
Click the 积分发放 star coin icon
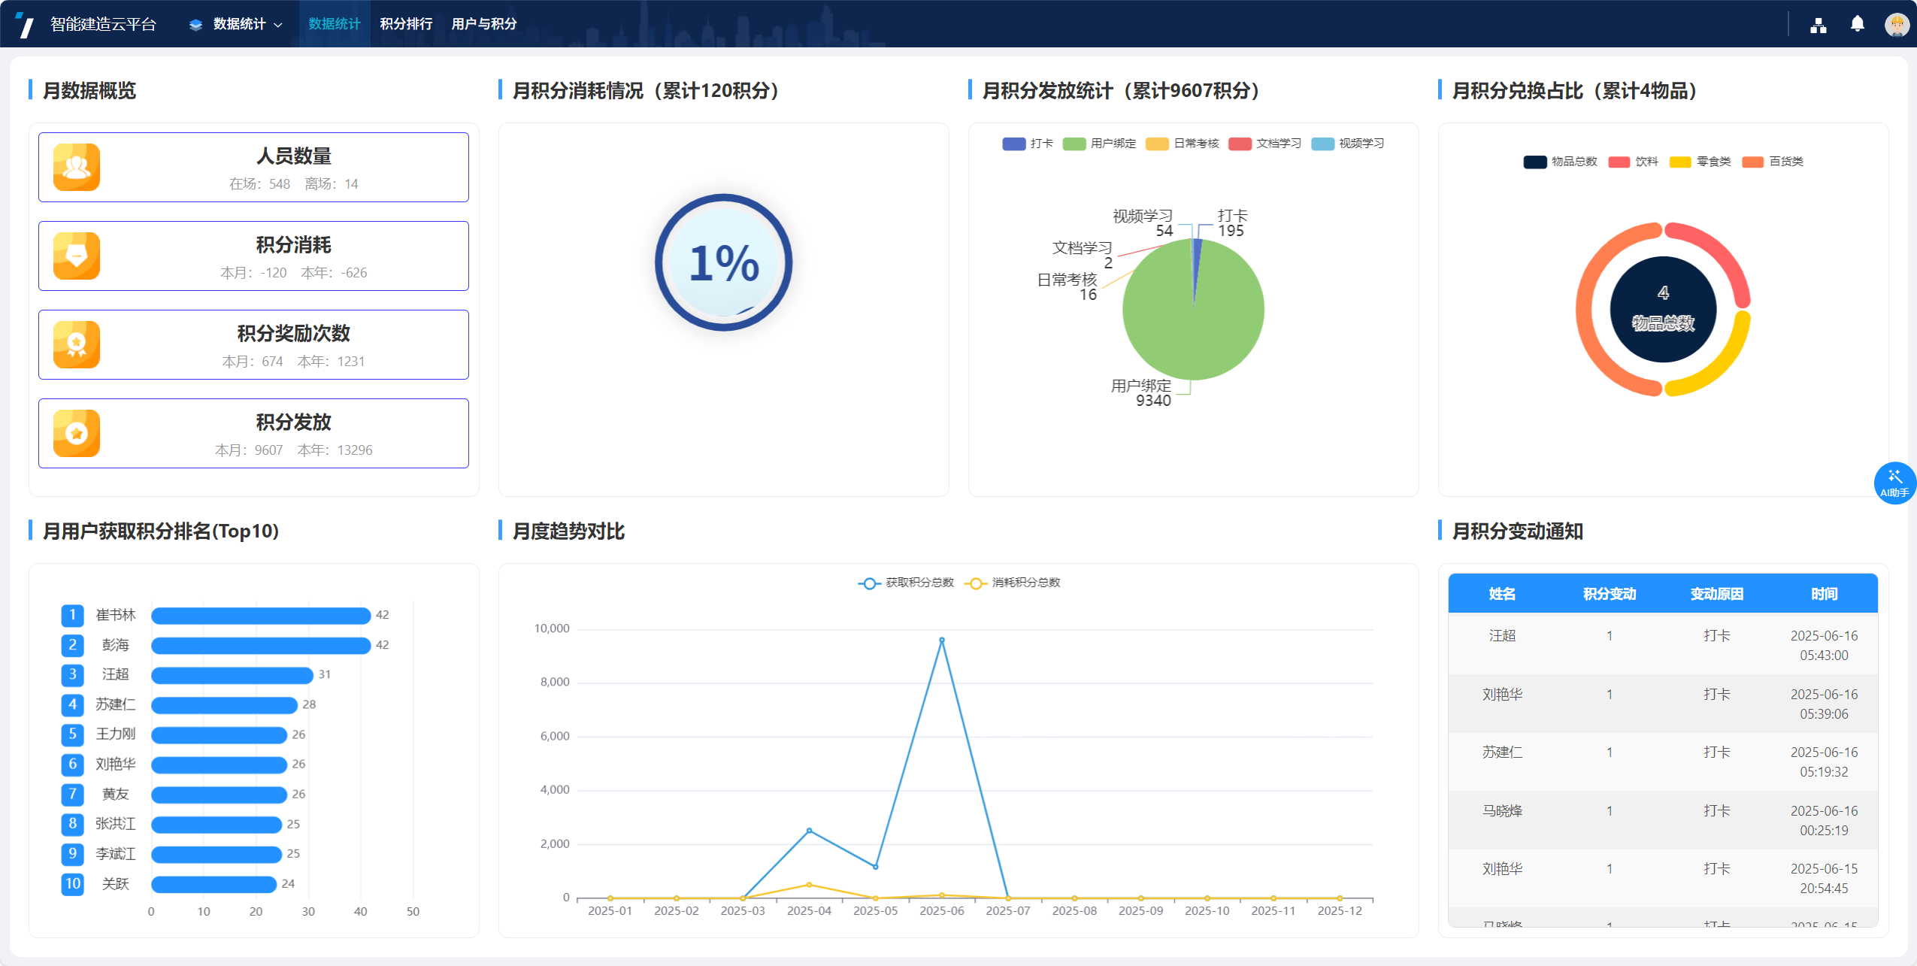point(77,433)
